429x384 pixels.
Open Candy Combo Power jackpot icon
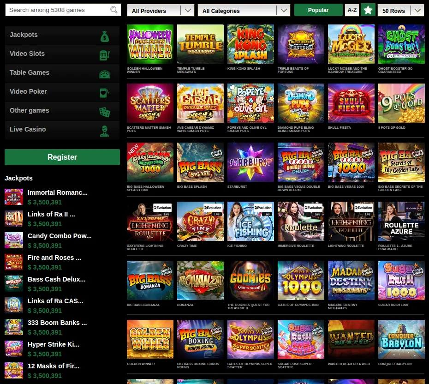pyautogui.click(x=14, y=240)
